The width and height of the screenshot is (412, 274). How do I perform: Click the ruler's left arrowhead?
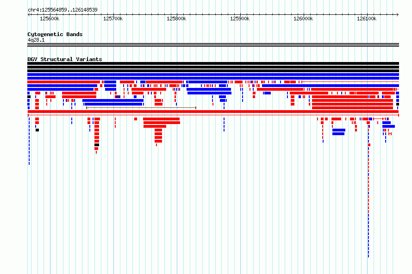tap(29, 14)
